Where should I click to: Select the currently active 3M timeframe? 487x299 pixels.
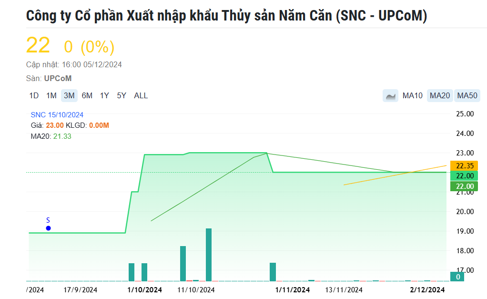pyautogui.click(x=69, y=95)
